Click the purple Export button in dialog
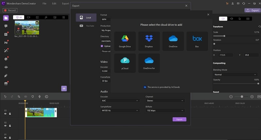Viewport: 261px width, 140px height. [x=179, y=119]
